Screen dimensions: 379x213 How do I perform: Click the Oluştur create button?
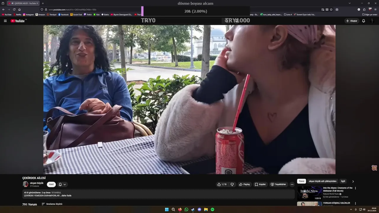[x=352, y=21]
